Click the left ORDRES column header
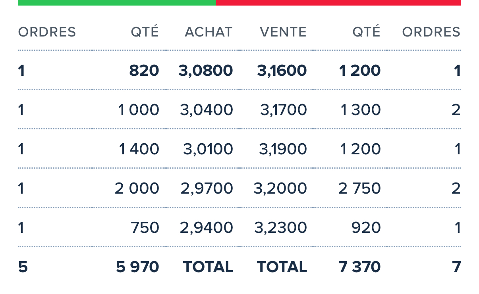 (47, 32)
